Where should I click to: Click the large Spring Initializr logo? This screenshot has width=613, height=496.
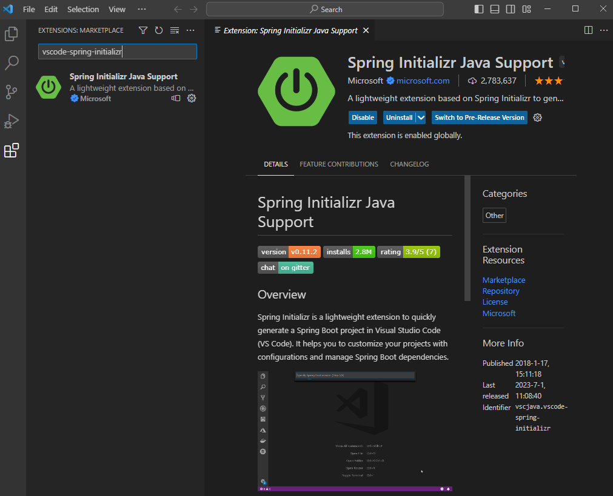296,91
